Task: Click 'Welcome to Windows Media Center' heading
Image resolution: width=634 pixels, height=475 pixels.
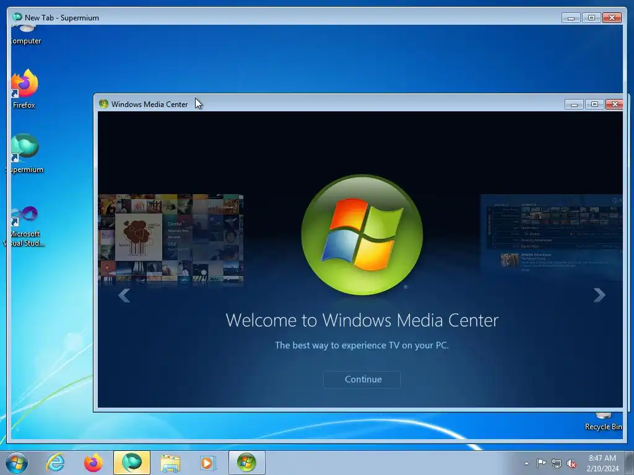Action: pyautogui.click(x=362, y=320)
